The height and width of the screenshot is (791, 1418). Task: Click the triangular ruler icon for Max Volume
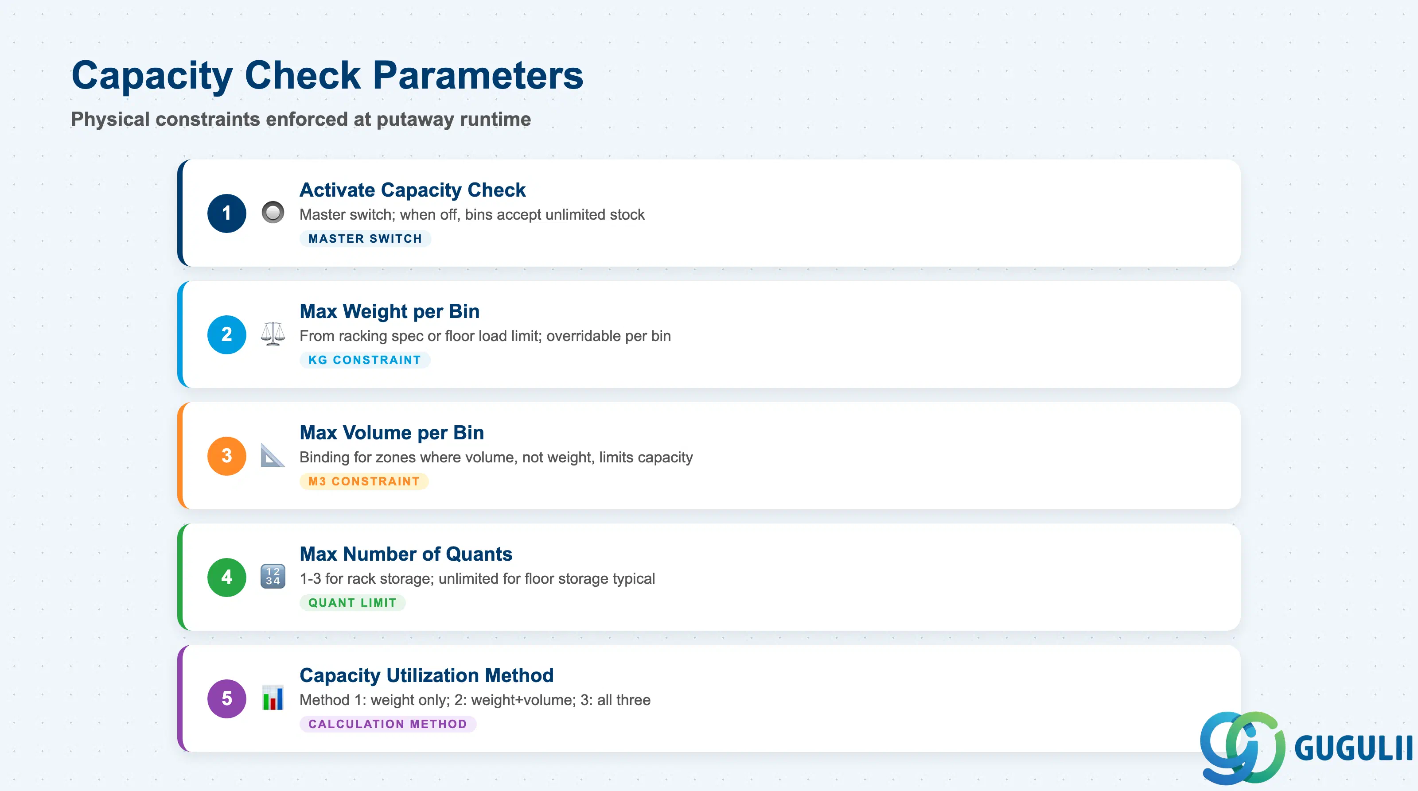[x=273, y=455]
